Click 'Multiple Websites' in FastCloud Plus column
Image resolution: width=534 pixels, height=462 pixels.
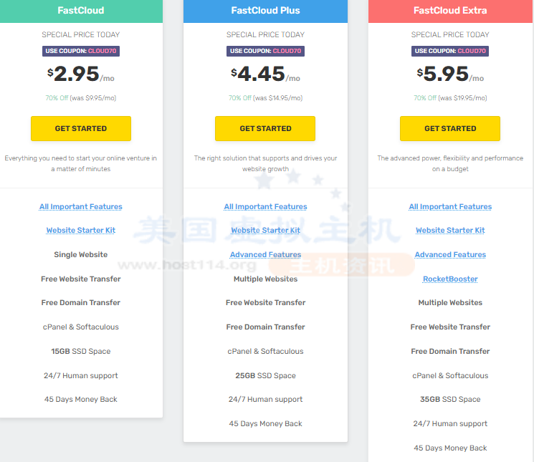[x=265, y=279]
